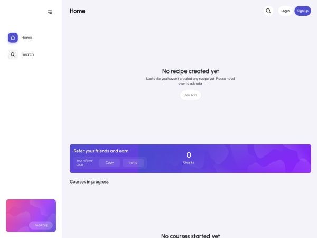Click the No recipe created yet message
Screen dimensions: 317x238
[x=190, y=71]
